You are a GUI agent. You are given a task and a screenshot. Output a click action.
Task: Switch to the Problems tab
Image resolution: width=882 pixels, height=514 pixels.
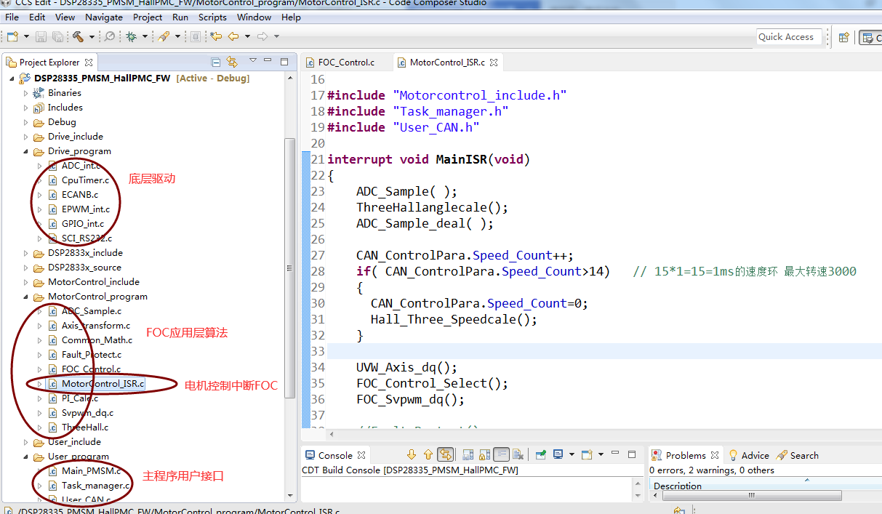(x=685, y=456)
